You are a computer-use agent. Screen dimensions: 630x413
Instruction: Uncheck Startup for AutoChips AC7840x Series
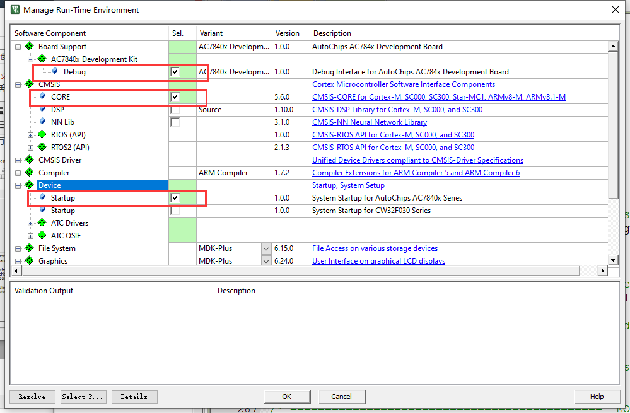[175, 197]
